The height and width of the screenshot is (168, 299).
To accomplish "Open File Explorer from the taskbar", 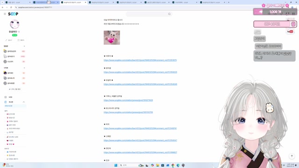I will [x=157, y=165].
